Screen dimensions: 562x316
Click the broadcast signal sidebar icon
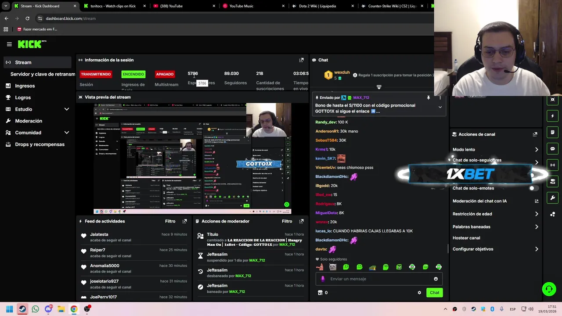pos(552,165)
